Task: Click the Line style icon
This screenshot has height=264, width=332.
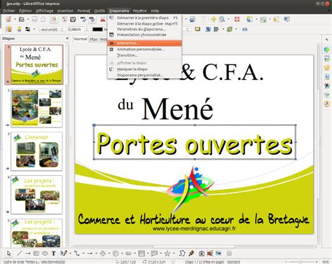Action: [x=19, y=29]
